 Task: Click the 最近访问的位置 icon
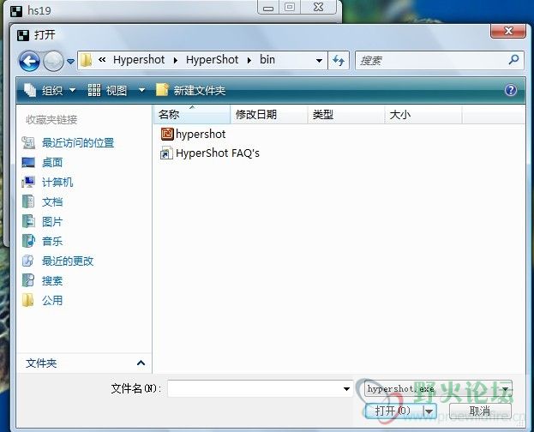pyautogui.click(x=28, y=143)
